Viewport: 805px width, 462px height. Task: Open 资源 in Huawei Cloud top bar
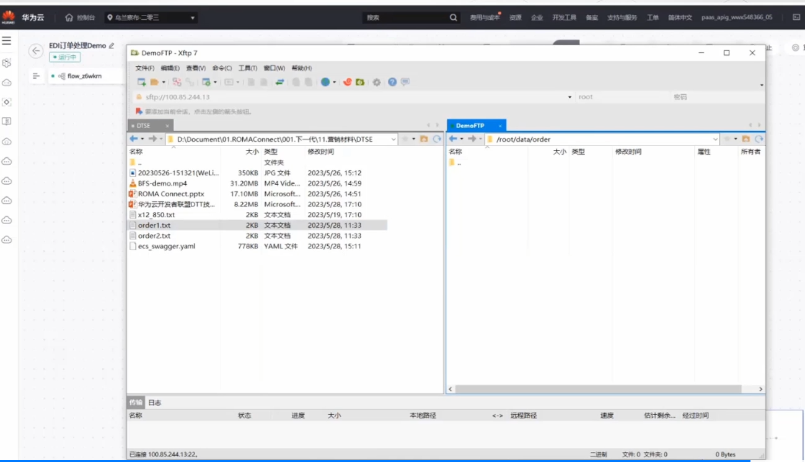(516, 17)
